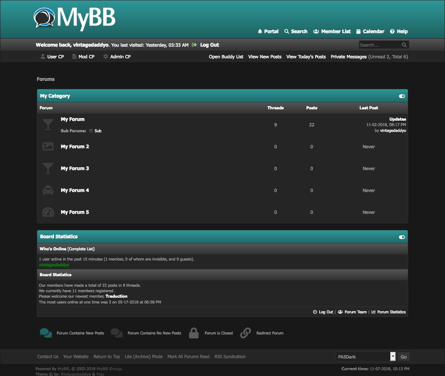Open the Sub subforum link
The width and height of the screenshot is (445, 376).
(98, 131)
